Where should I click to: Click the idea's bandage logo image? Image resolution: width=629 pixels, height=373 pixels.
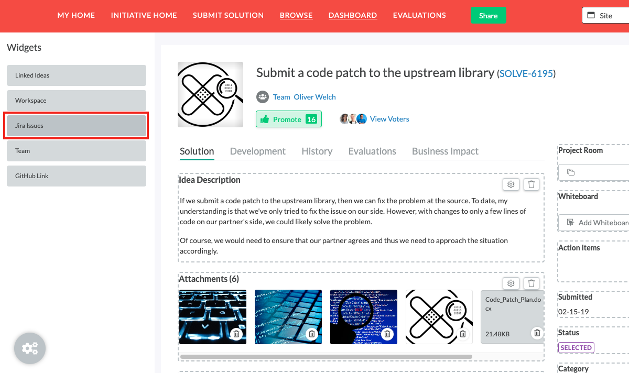pos(210,94)
